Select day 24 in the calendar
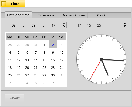Screen dimensions: 132x107 coord(62,68)
